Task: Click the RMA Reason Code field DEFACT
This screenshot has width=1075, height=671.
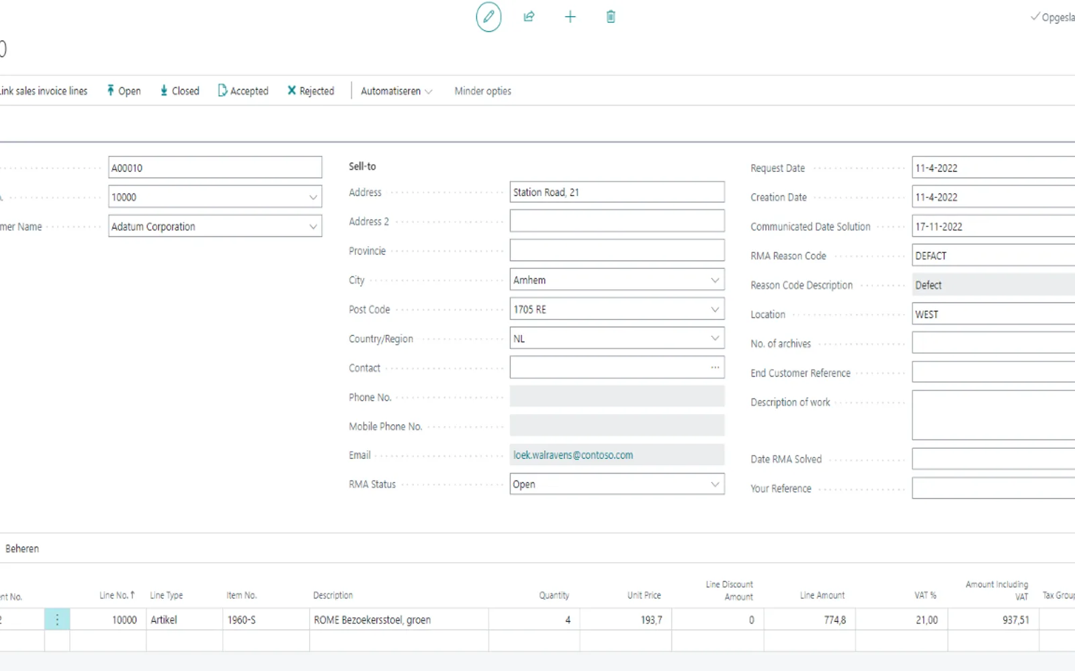Action: [993, 256]
